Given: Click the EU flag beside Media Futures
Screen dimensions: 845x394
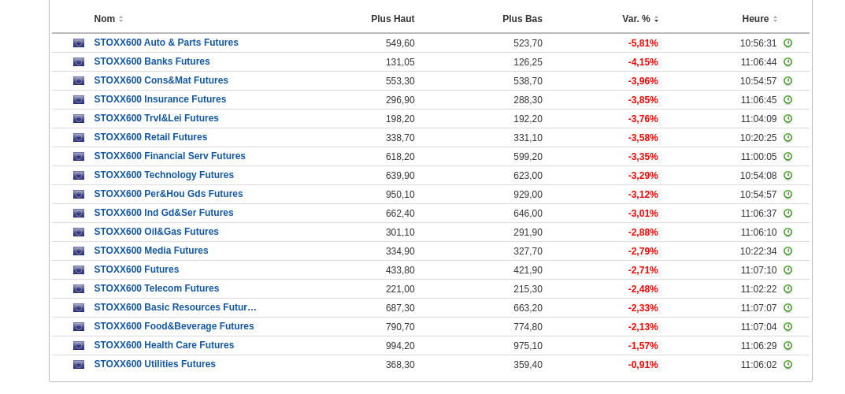Looking at the screenshot, I should (x=79, y=251).
